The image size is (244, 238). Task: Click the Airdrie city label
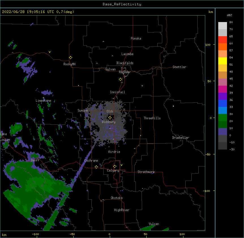pos(114,152)
